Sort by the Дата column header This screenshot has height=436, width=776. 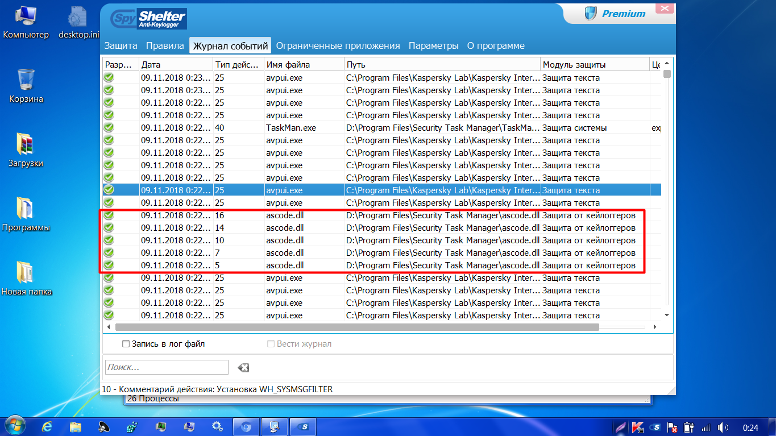coord(176,64)
